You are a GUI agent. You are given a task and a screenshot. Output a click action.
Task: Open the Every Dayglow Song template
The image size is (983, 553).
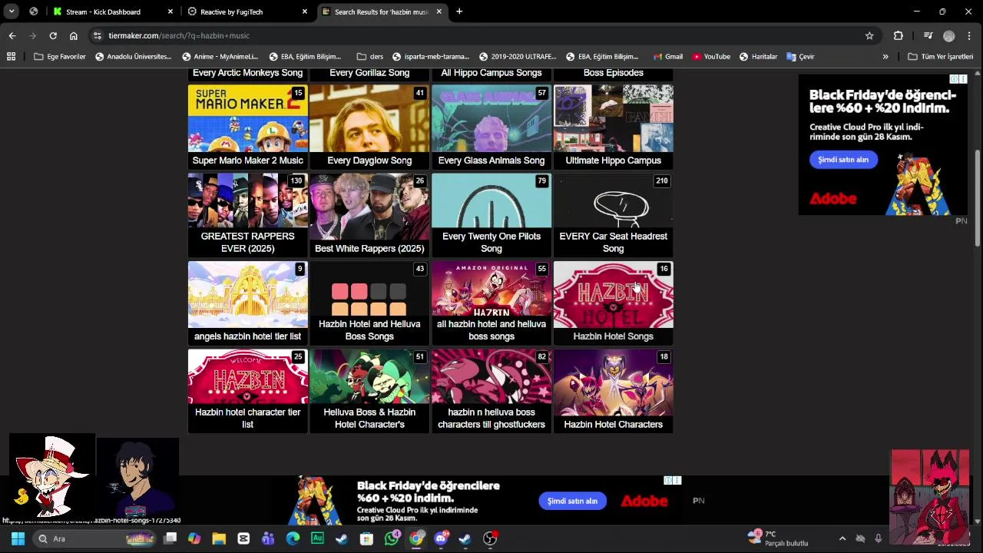point(369,127)
